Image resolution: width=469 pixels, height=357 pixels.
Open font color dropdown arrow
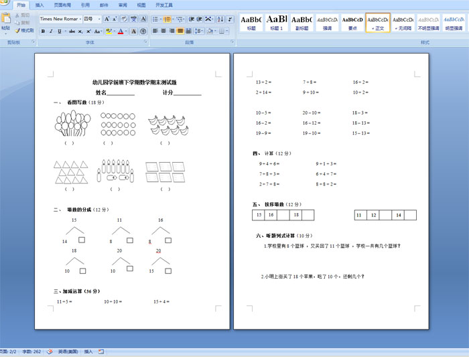pyautogui.click(x=126, y=31)
